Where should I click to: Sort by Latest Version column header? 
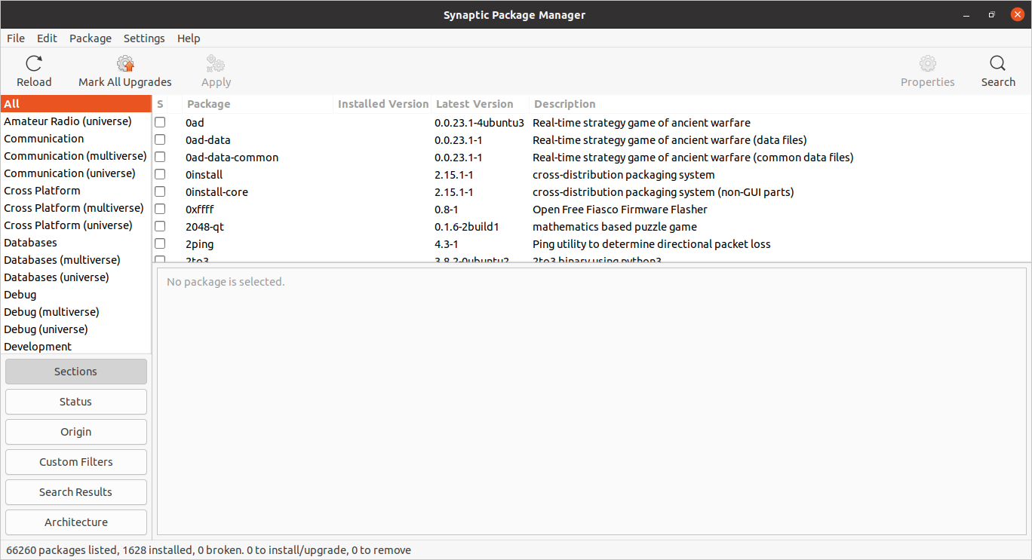pyautogui.click(x=481, y=104)
